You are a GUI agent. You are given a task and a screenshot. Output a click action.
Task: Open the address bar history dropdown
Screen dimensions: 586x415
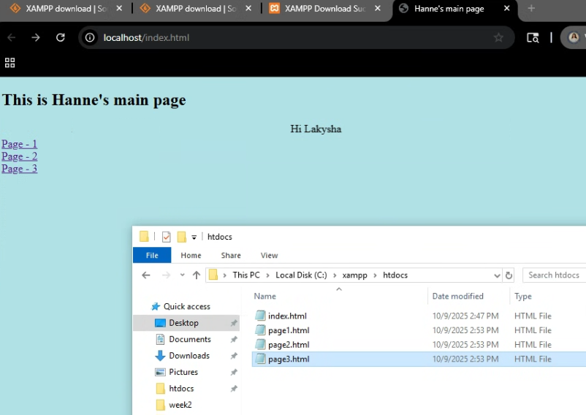pos(498,275)
